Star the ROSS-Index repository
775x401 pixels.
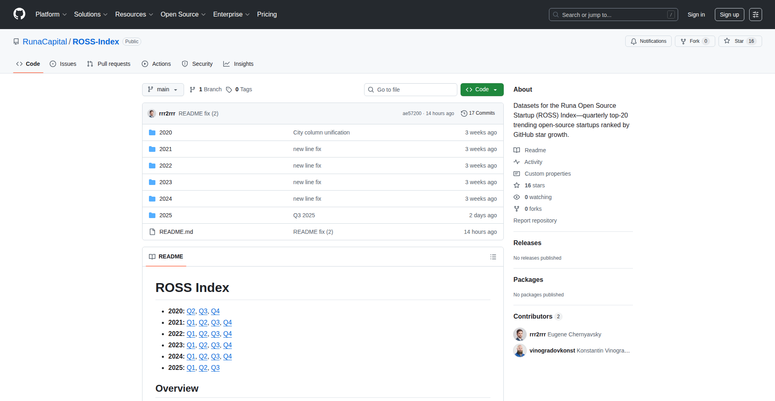click(x=740, y=41)
